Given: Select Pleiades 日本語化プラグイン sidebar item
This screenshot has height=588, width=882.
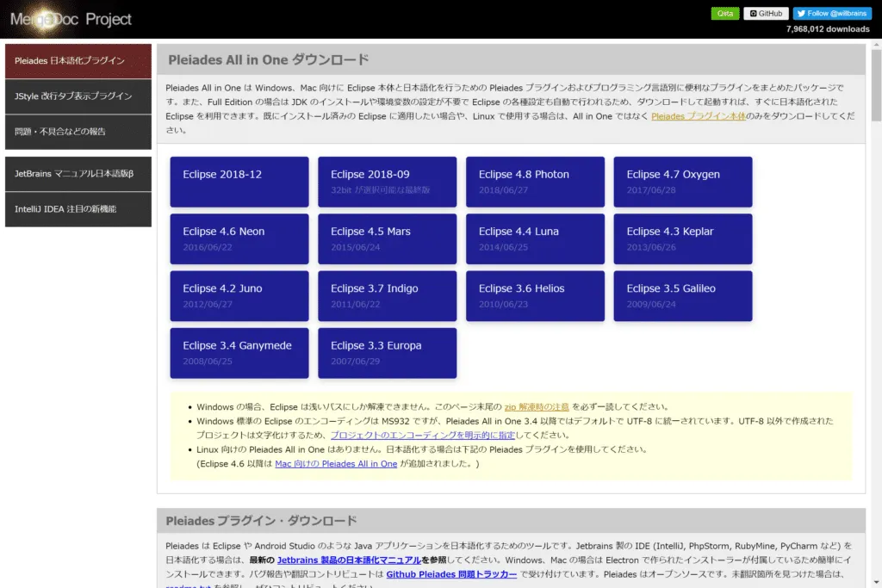Looking at the screenshot, I should click(x=78, y=61).
